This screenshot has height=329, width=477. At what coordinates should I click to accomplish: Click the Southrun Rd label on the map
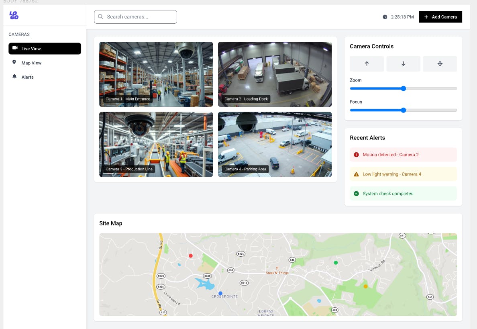377,266
